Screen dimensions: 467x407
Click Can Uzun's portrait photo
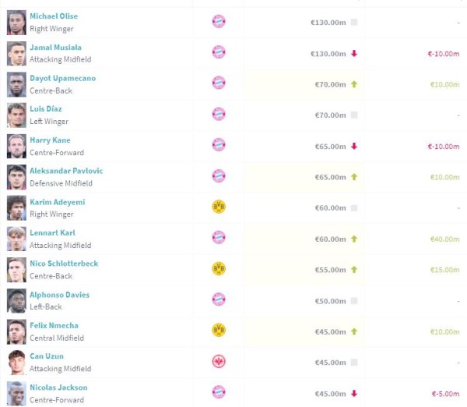pyautogui.click(x=16, y=362)
